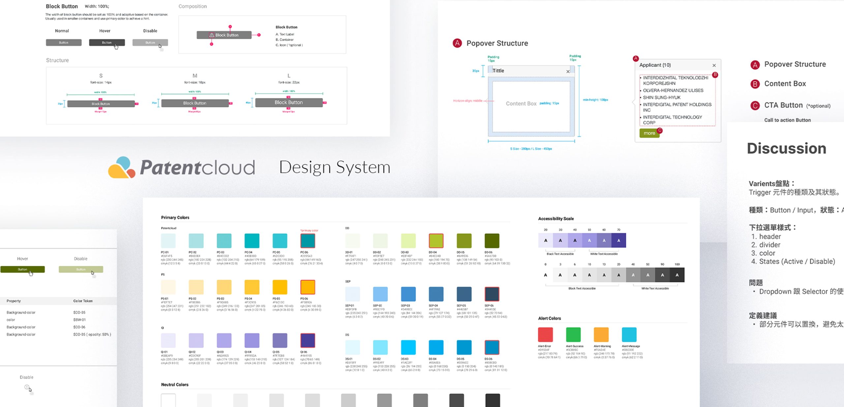Click the red B badge next to Content Box

(755, 84)
